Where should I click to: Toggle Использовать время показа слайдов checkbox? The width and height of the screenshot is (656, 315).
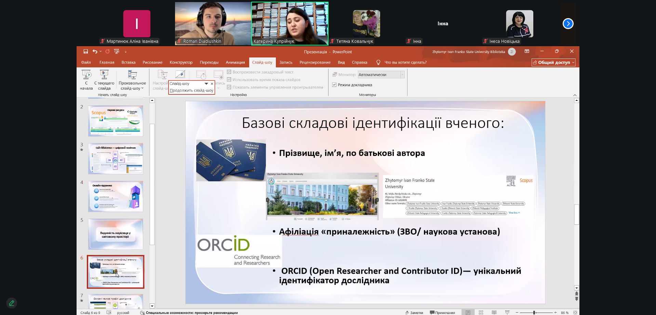coord(229,80)
